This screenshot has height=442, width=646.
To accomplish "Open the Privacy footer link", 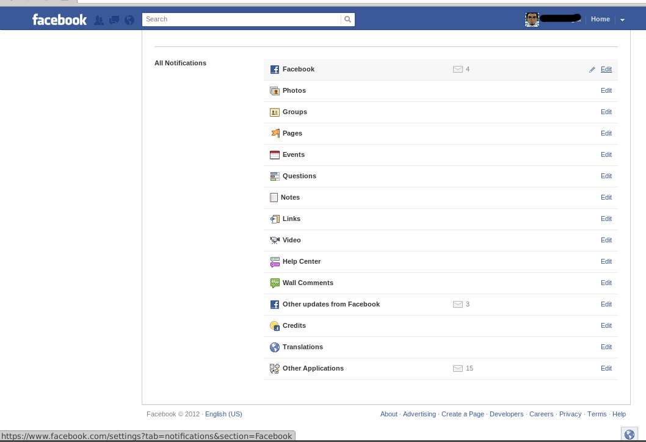I will 570,415.
